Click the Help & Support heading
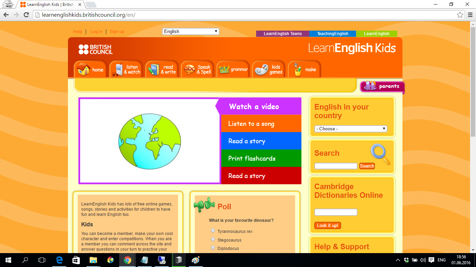The height and width of the screenshot is (267, 476). (x=341, y=247)
